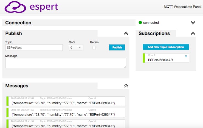Click the Topic field containing ESPert/test

pyautogui.click(x=34, y=47)
